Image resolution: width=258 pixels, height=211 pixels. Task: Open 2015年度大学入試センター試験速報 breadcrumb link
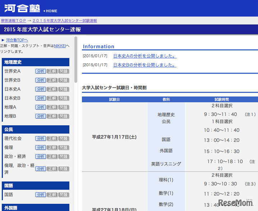point(65,21)
